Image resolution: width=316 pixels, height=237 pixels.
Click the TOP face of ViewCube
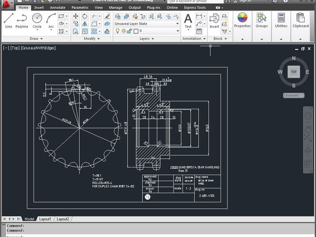click(x=294, y=72)
